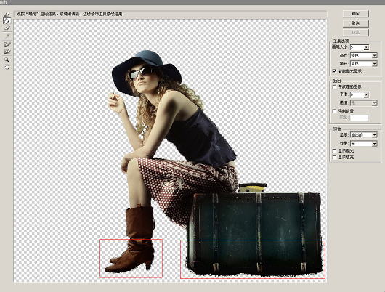385x292 pixels.
Task: Select the Fill bucket tool
Action: (7, 21)
